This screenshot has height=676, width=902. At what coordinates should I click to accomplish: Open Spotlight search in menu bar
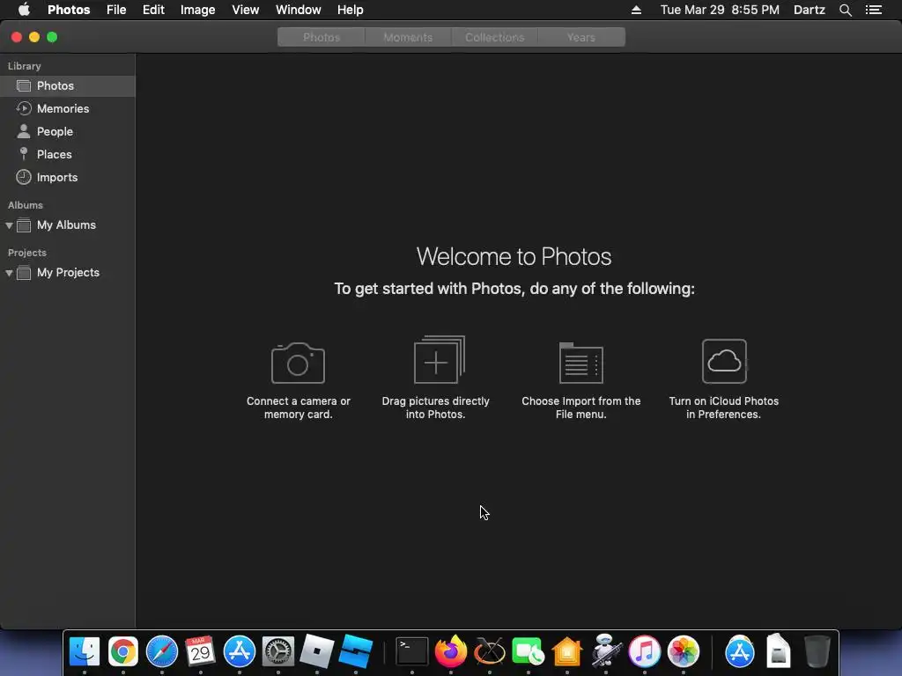pyautogui.click(x=845, y=10)
